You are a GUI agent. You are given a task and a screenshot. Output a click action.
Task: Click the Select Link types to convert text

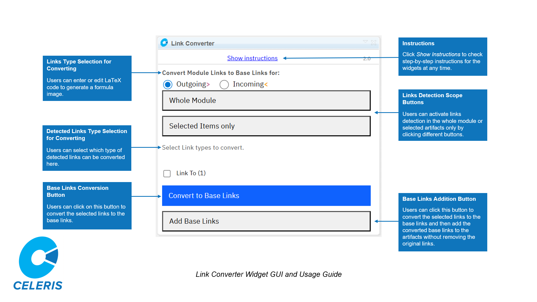pyautogui.click(x=203, y=148)
